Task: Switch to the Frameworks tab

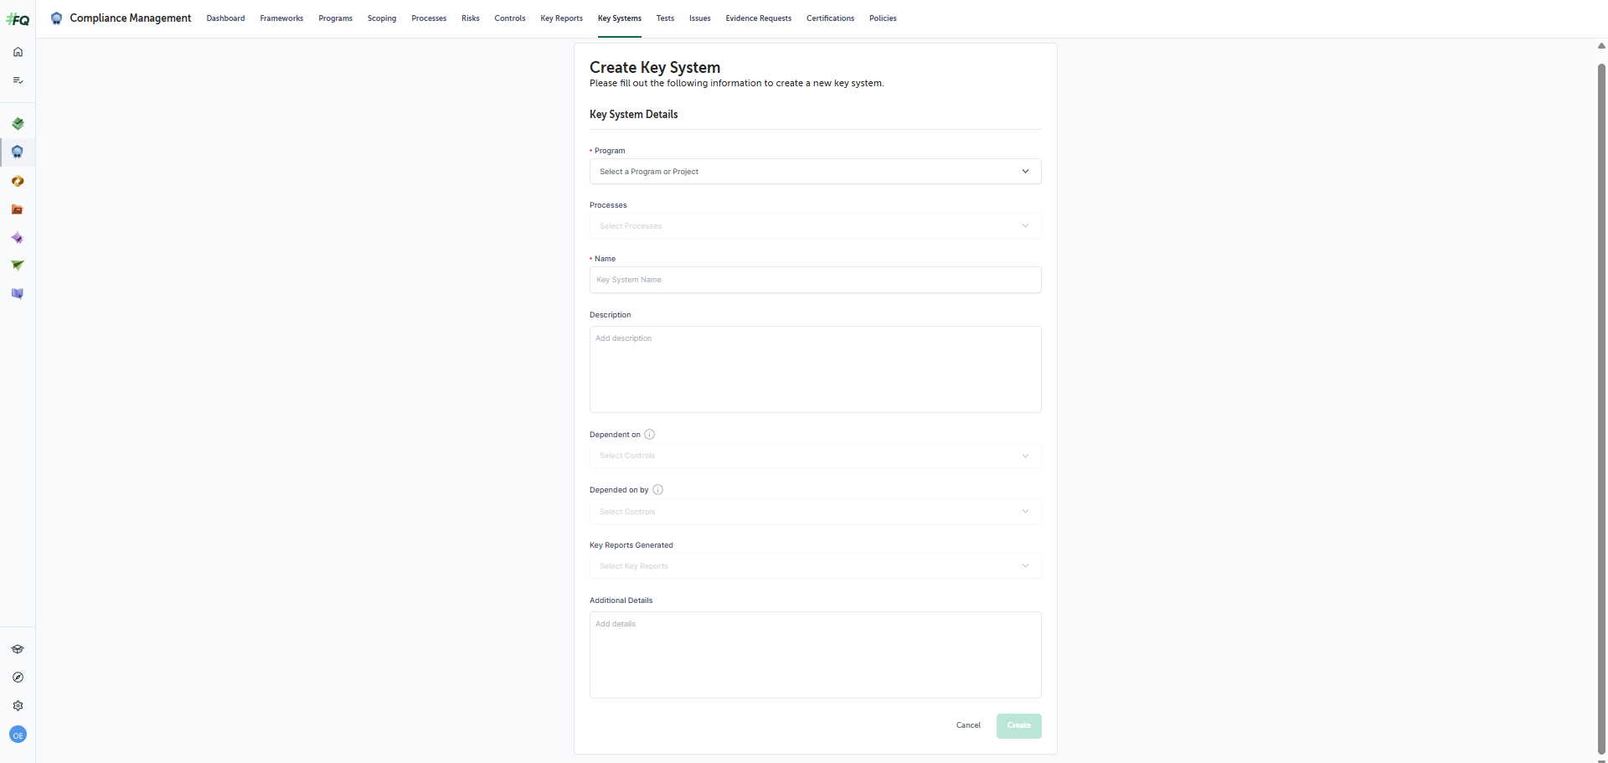Action: [281, 18]
